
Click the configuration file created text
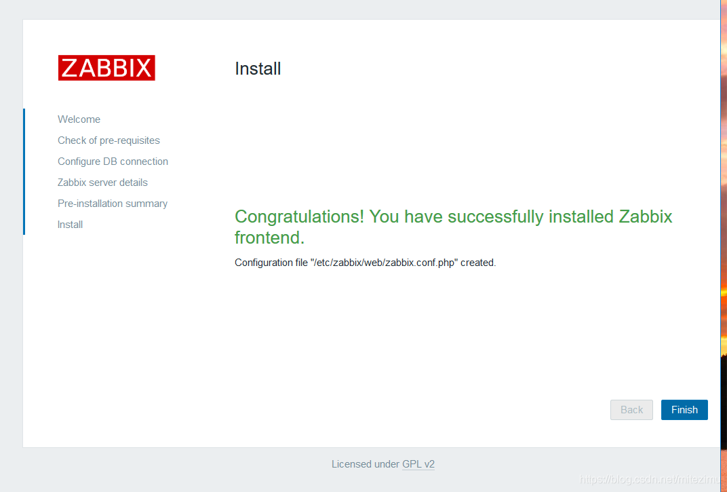[x=366, y=263]
